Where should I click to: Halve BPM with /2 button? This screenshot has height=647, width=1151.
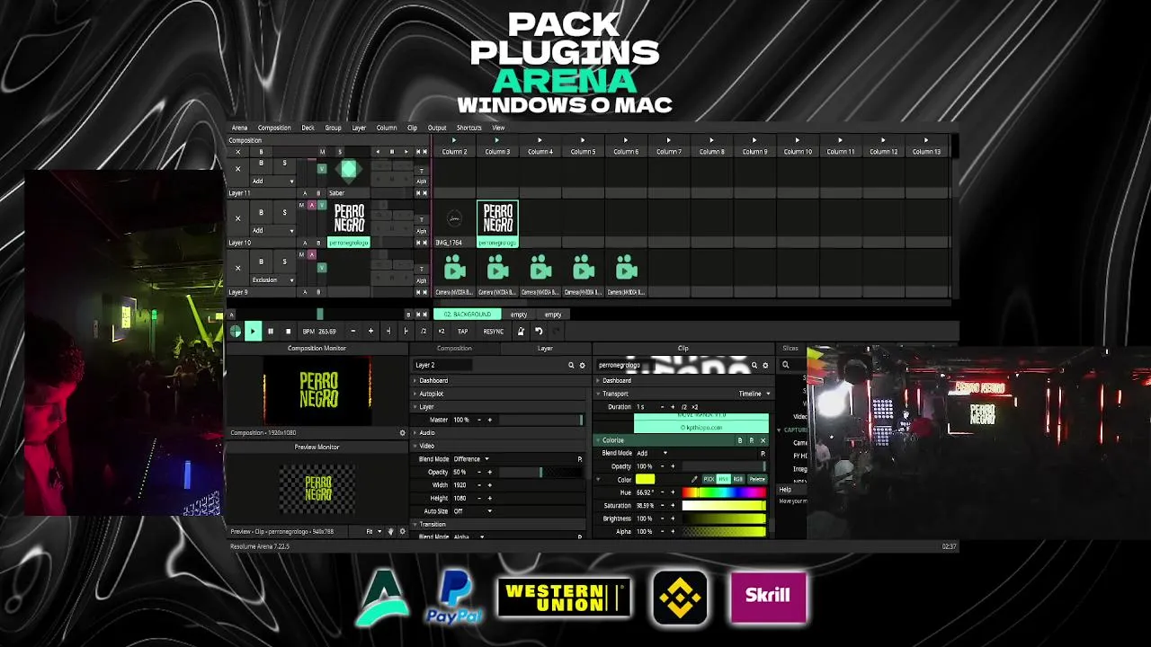coord(424,332)
